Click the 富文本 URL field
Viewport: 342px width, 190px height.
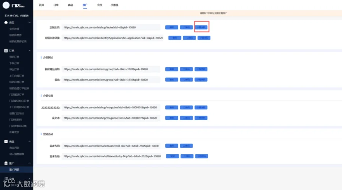point(111,118)
